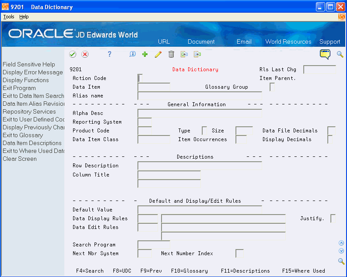Select Display Error Message
The image size is (347, 277).
(x=33, y=72)
